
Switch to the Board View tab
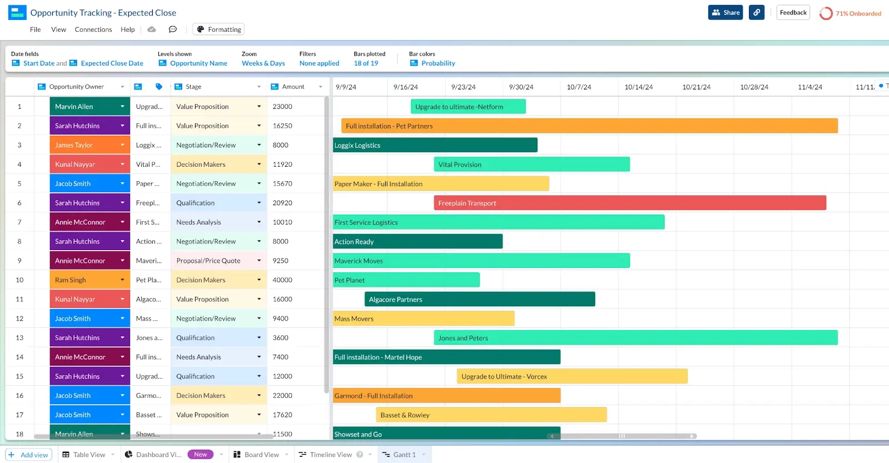261,455
